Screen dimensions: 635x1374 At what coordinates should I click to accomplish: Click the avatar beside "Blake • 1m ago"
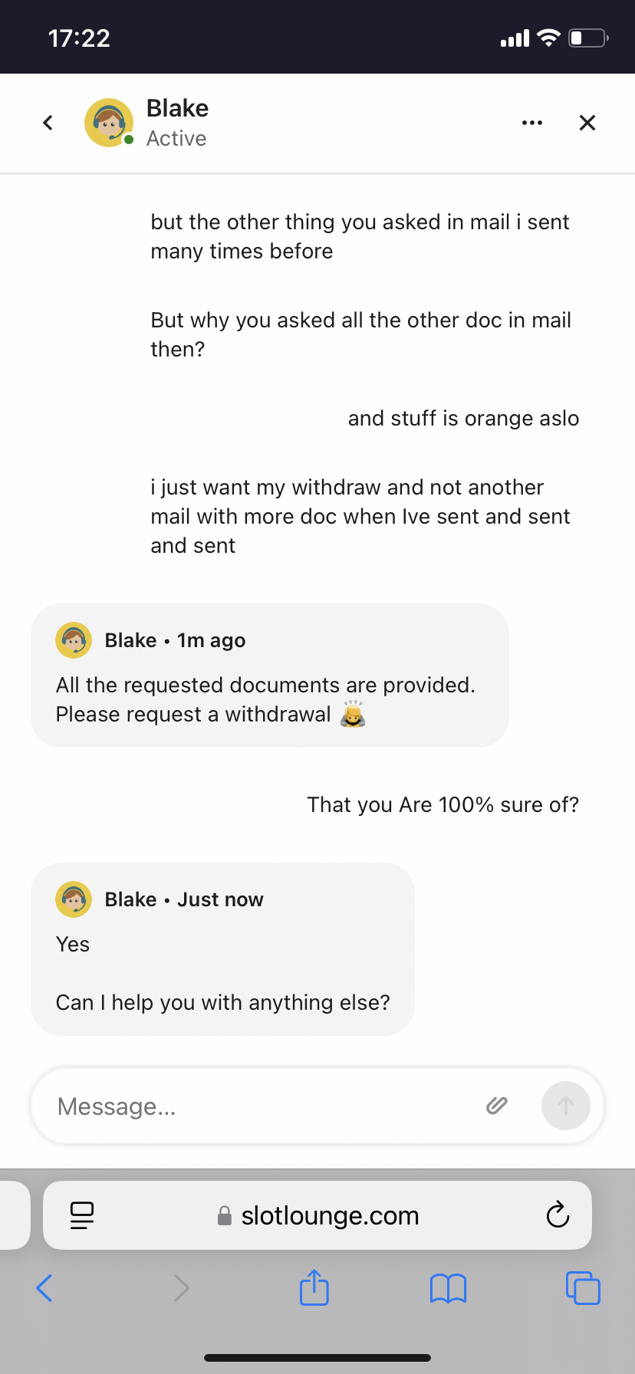click(x=74, y=640)
